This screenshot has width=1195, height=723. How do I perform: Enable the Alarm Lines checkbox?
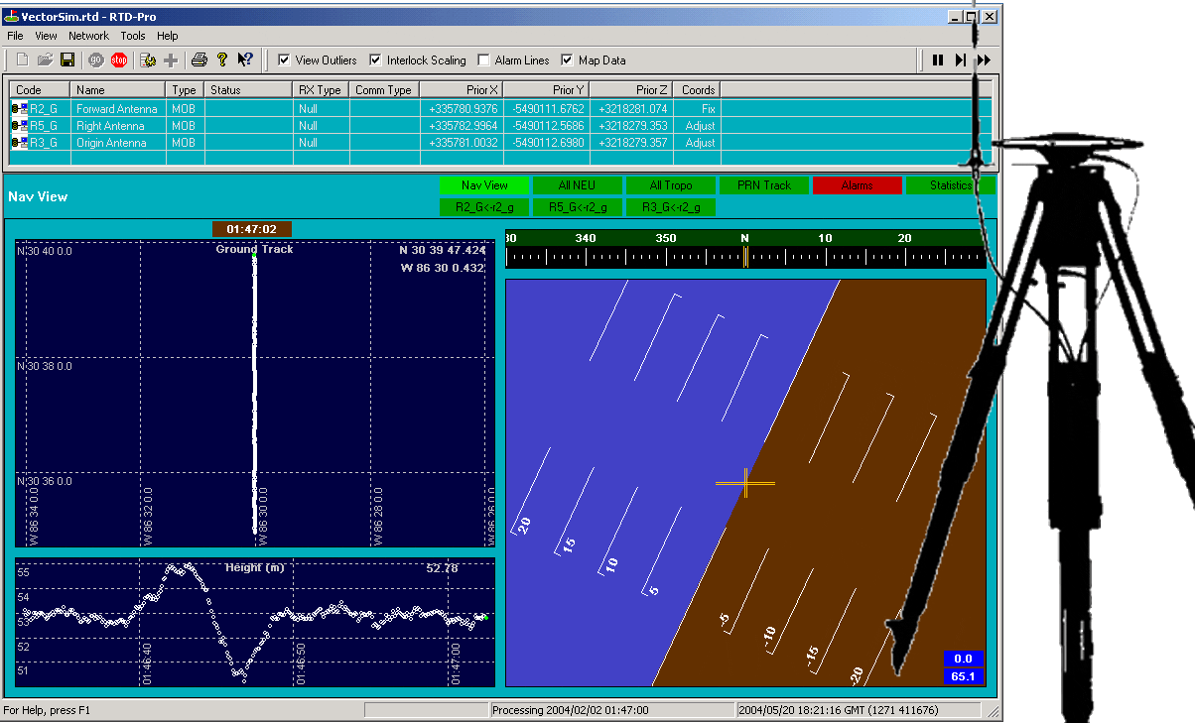[x=484, y=60]
